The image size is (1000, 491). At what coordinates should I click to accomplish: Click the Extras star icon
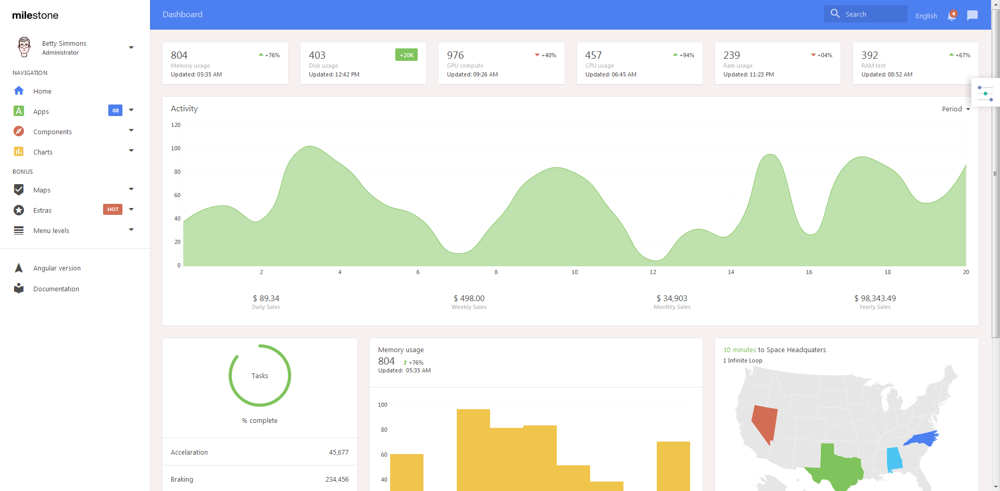[x=19, y=210]
